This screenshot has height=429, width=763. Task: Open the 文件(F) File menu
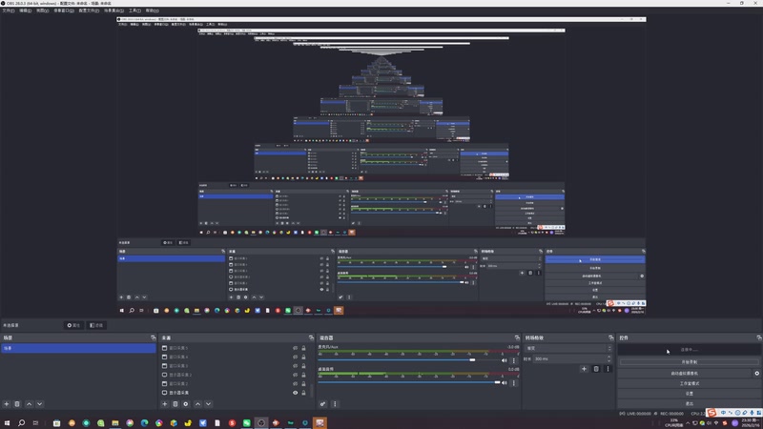[x=9, y=10]
